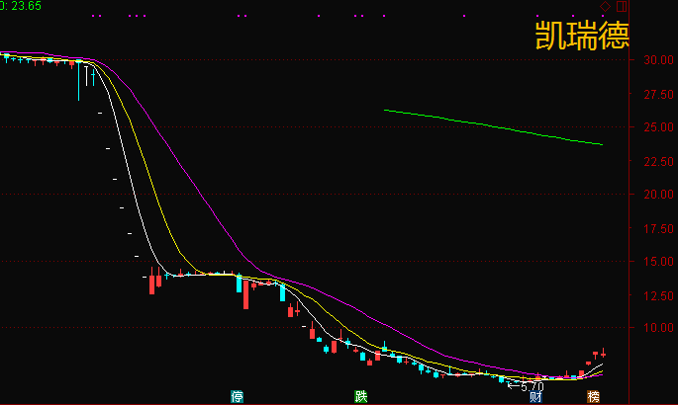Select the large red candlestick near 14.00
The image size is (678, 405).
pyautogui.click(x=152, y=283)
